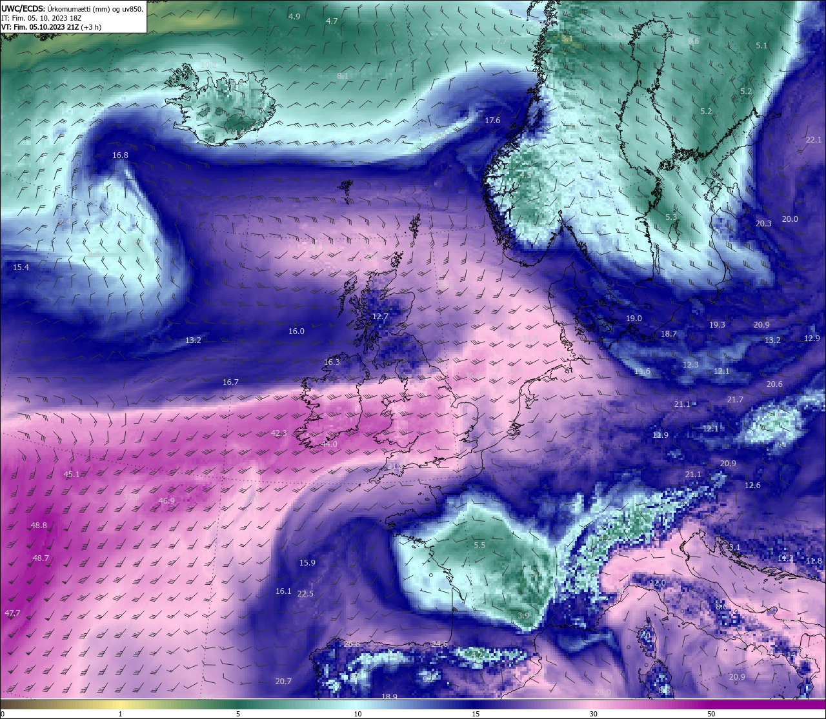Click the 12.9 value
Image resolution: width=826 pixels, height=719 pixels.
[812, 338]
